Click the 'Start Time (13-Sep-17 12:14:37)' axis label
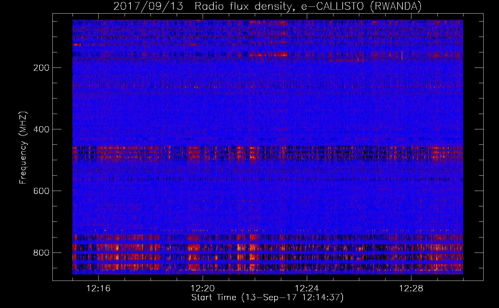Image resolution: width=499 pixels, height=308 pixels. pyautogui.click(x=267, y=298)
